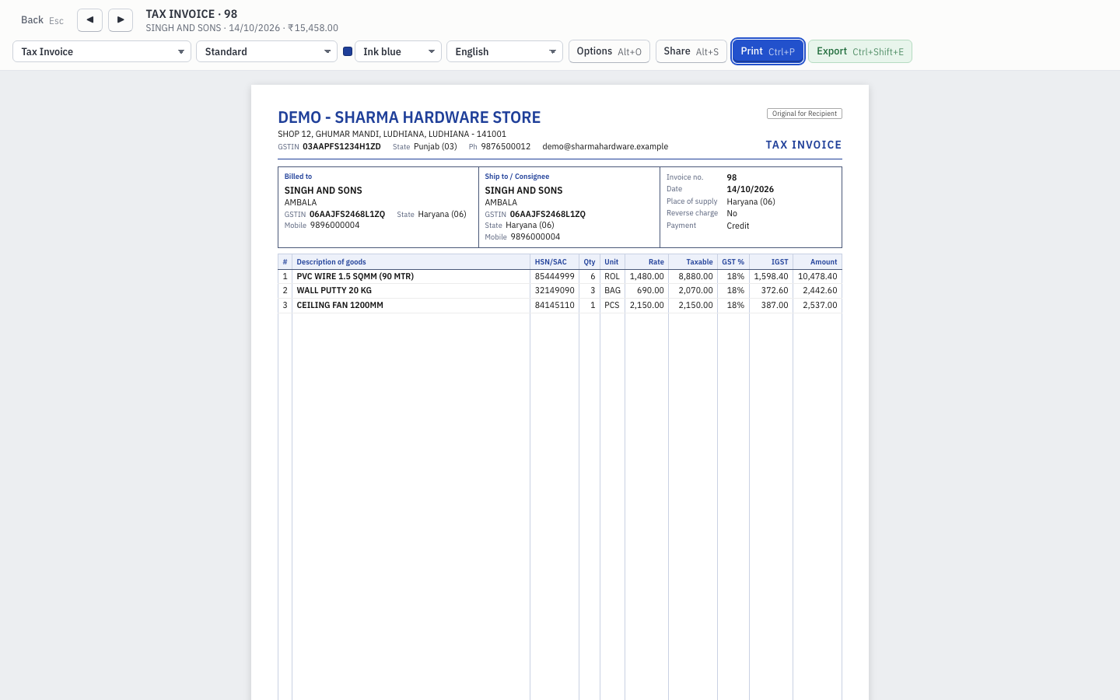The image size is (1120, 700).
Task: Open the Ink blue color theme dropdown
Action: coord(398,51)
